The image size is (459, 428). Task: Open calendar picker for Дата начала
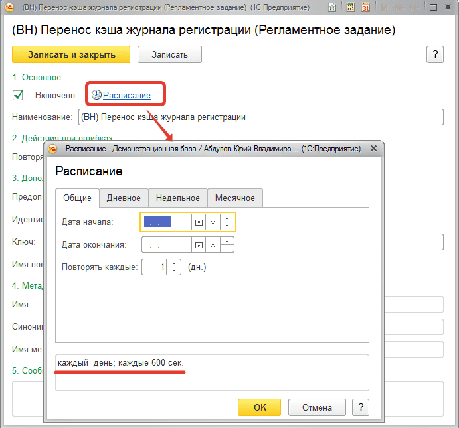(x=199, y=222)
